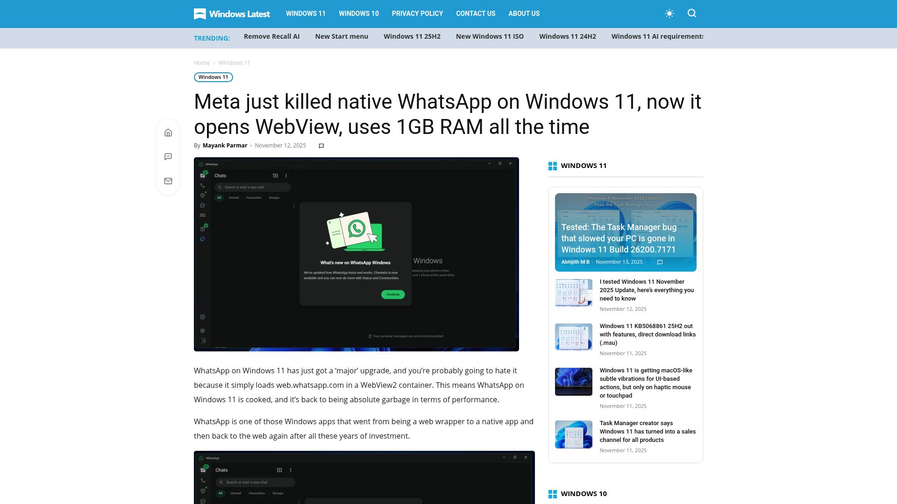
Task: Click the Home breadcrumb link
Action: point(202,63)
